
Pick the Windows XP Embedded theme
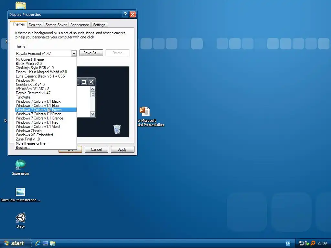(x=46, y=135)
